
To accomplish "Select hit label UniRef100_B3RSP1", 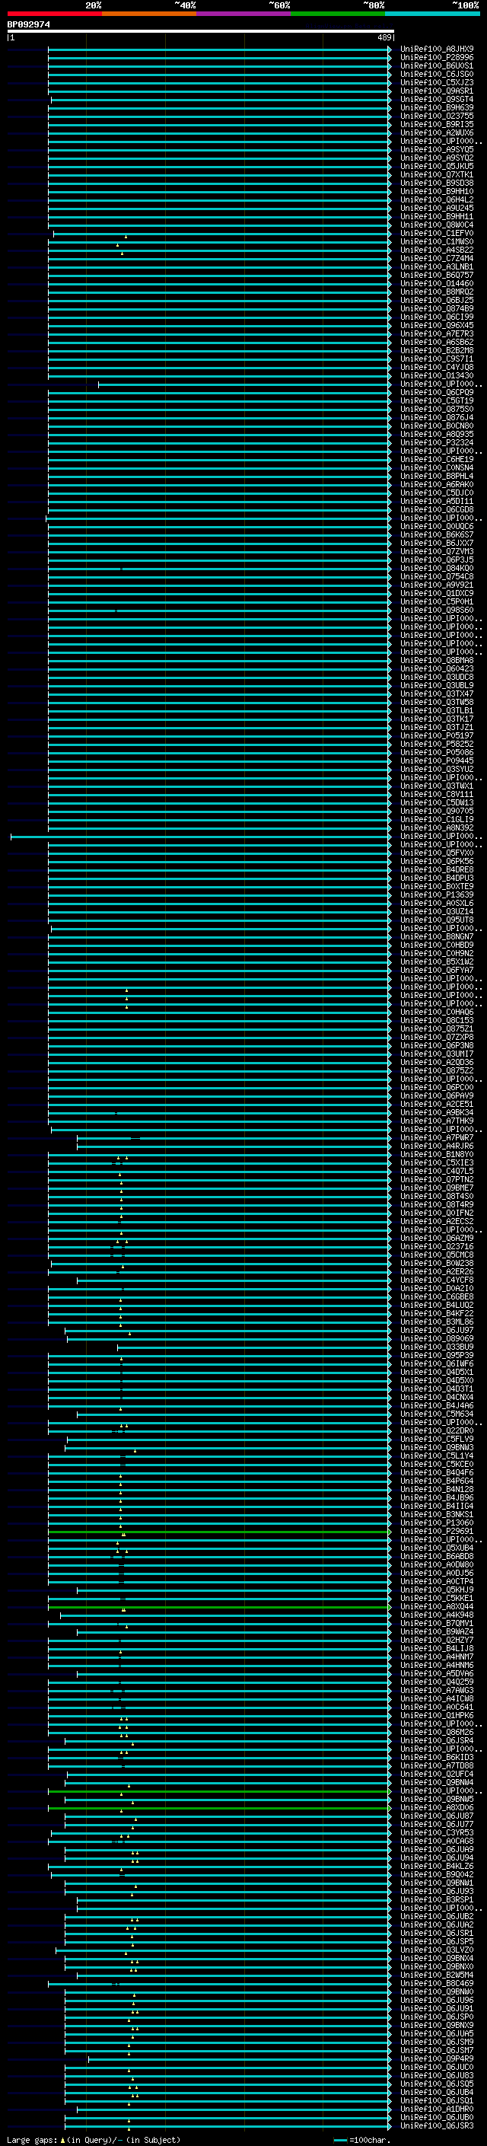I will (437, 1900).
